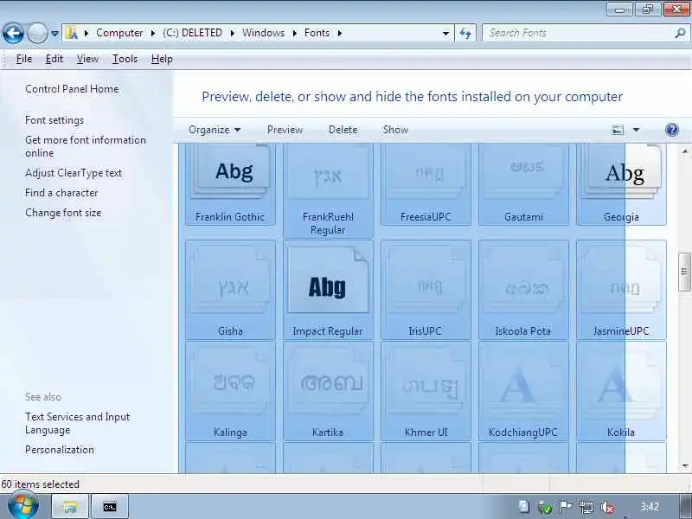Open the Edit menu
Viewport: 692px width, 519px height.
click(54, 59)
